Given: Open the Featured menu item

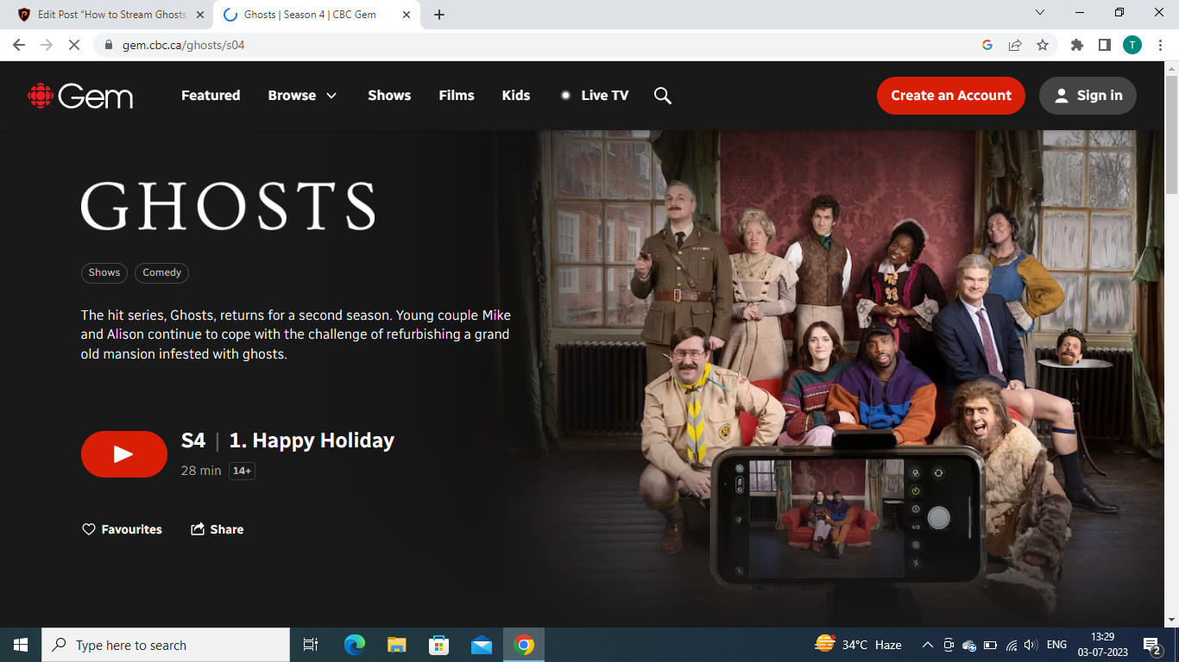Looking at the screenshot, I should [211, 96].
